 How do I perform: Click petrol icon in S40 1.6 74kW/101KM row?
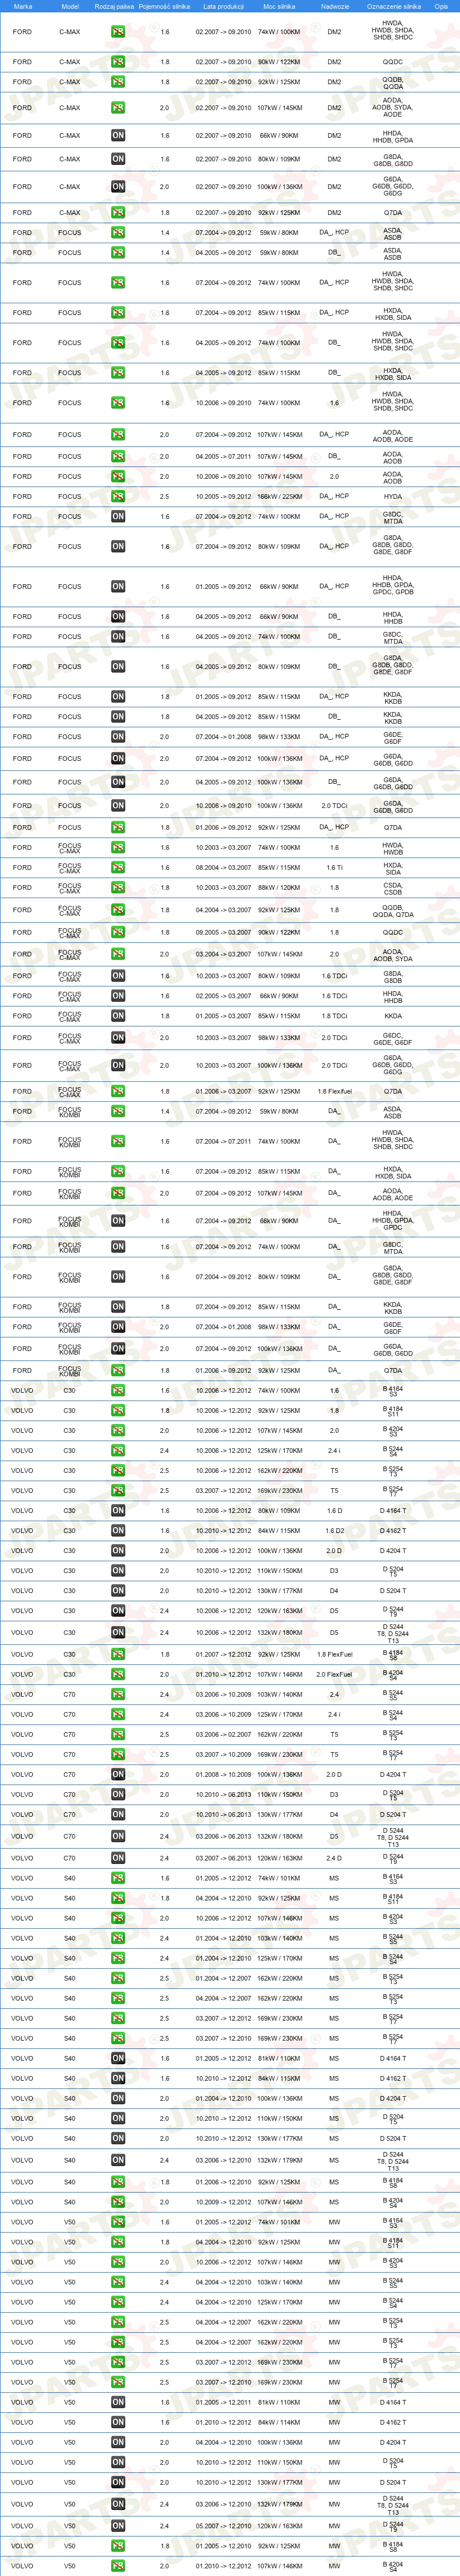click(x=118, y=1878)
